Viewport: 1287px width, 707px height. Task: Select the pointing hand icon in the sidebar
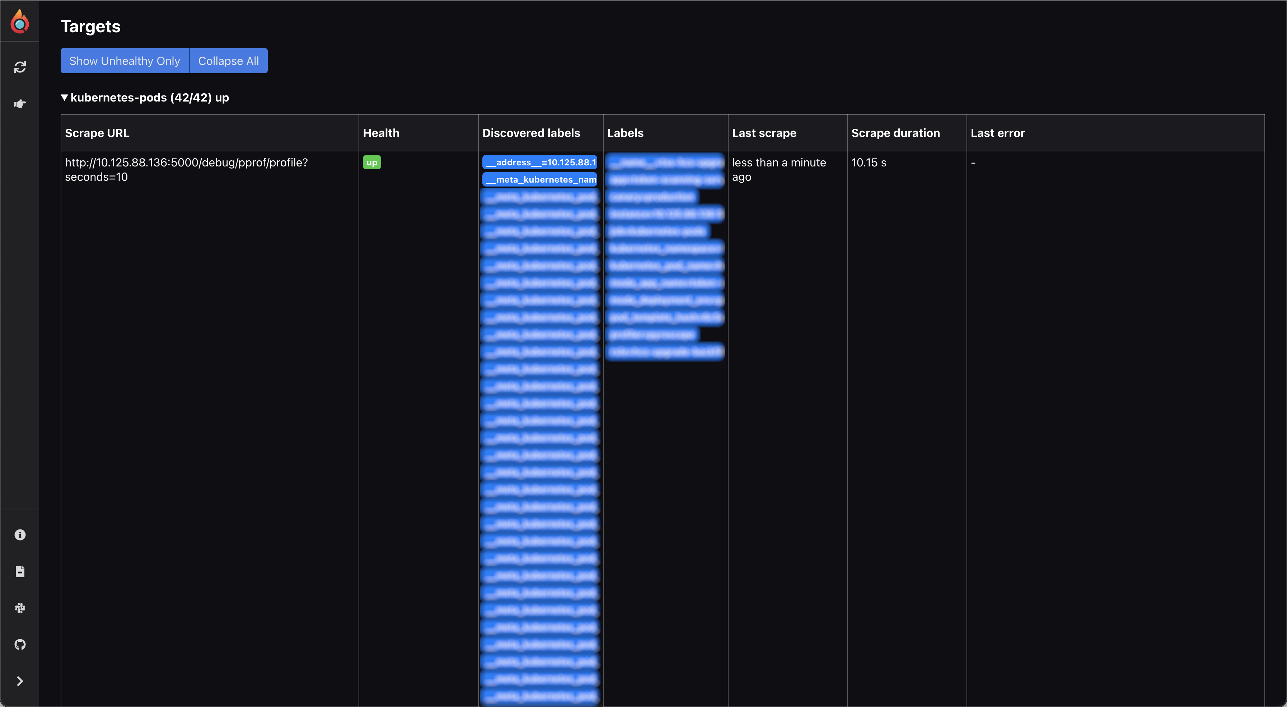click(x=20, y=104)
